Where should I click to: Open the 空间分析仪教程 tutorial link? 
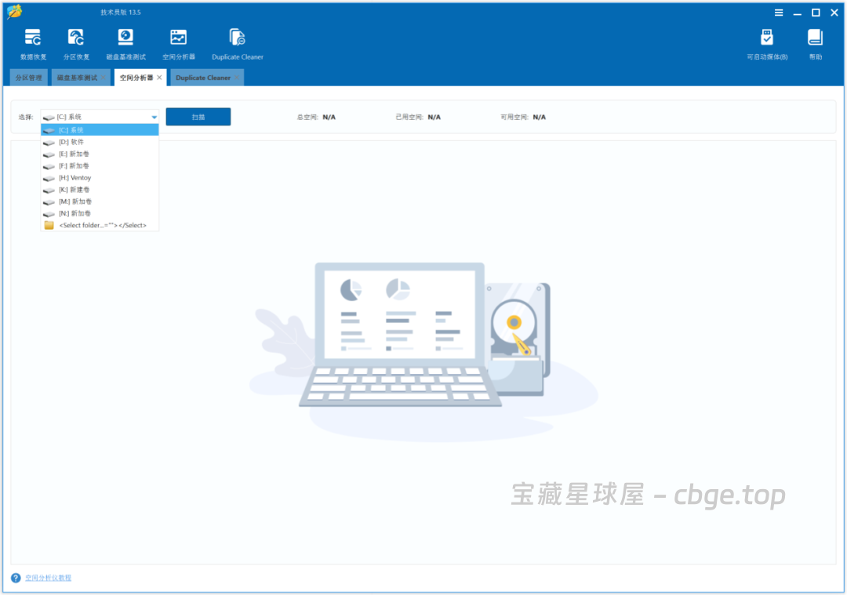[45, 578]
